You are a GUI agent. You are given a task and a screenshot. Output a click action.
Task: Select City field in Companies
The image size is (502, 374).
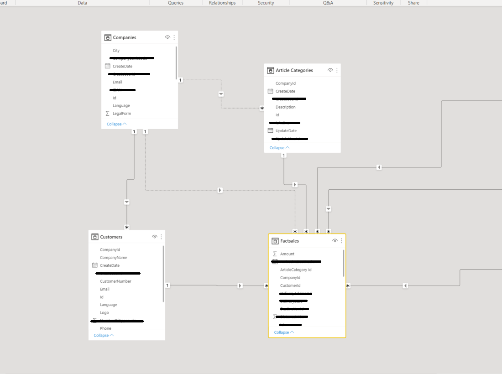pyautogui.click(x=116, y=51)
